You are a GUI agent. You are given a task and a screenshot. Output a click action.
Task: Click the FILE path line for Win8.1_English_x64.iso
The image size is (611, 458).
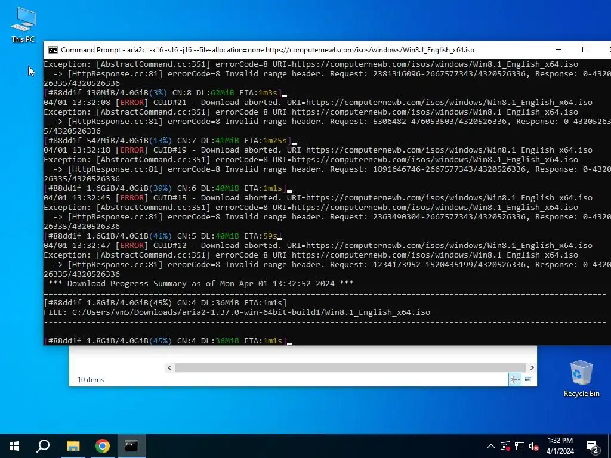tap(237, 312)
